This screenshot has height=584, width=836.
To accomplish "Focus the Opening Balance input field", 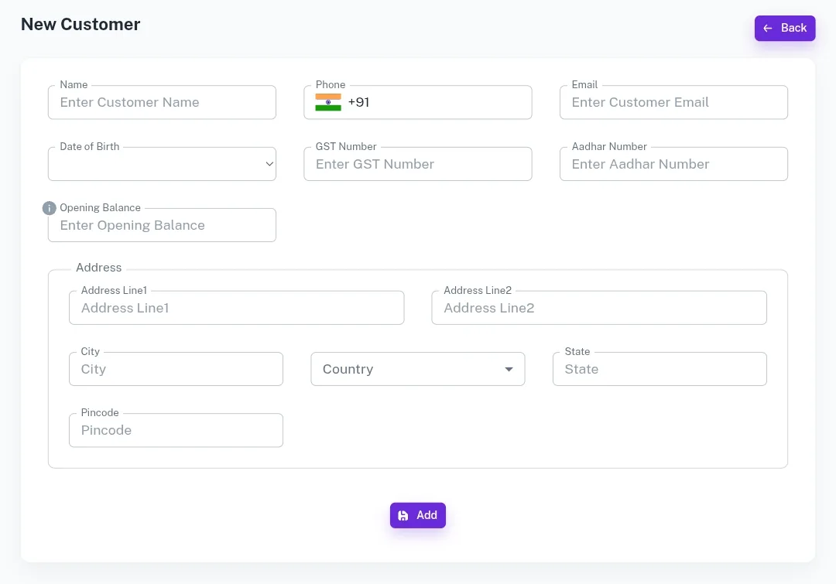I will (162, 225).
